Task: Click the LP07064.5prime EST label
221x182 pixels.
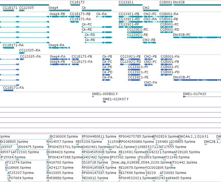Action: [x=20, y=178]
